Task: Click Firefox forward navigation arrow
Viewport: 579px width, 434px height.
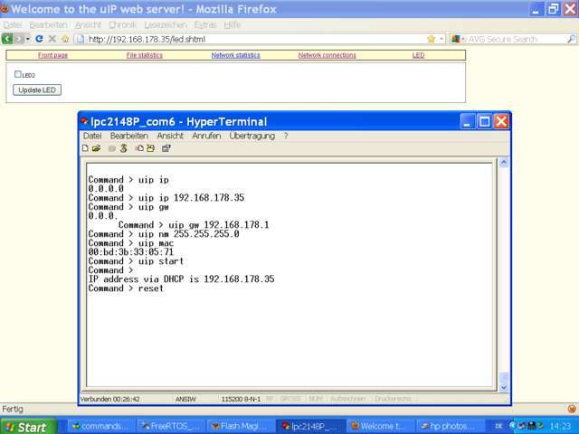Action: (19, 39)
